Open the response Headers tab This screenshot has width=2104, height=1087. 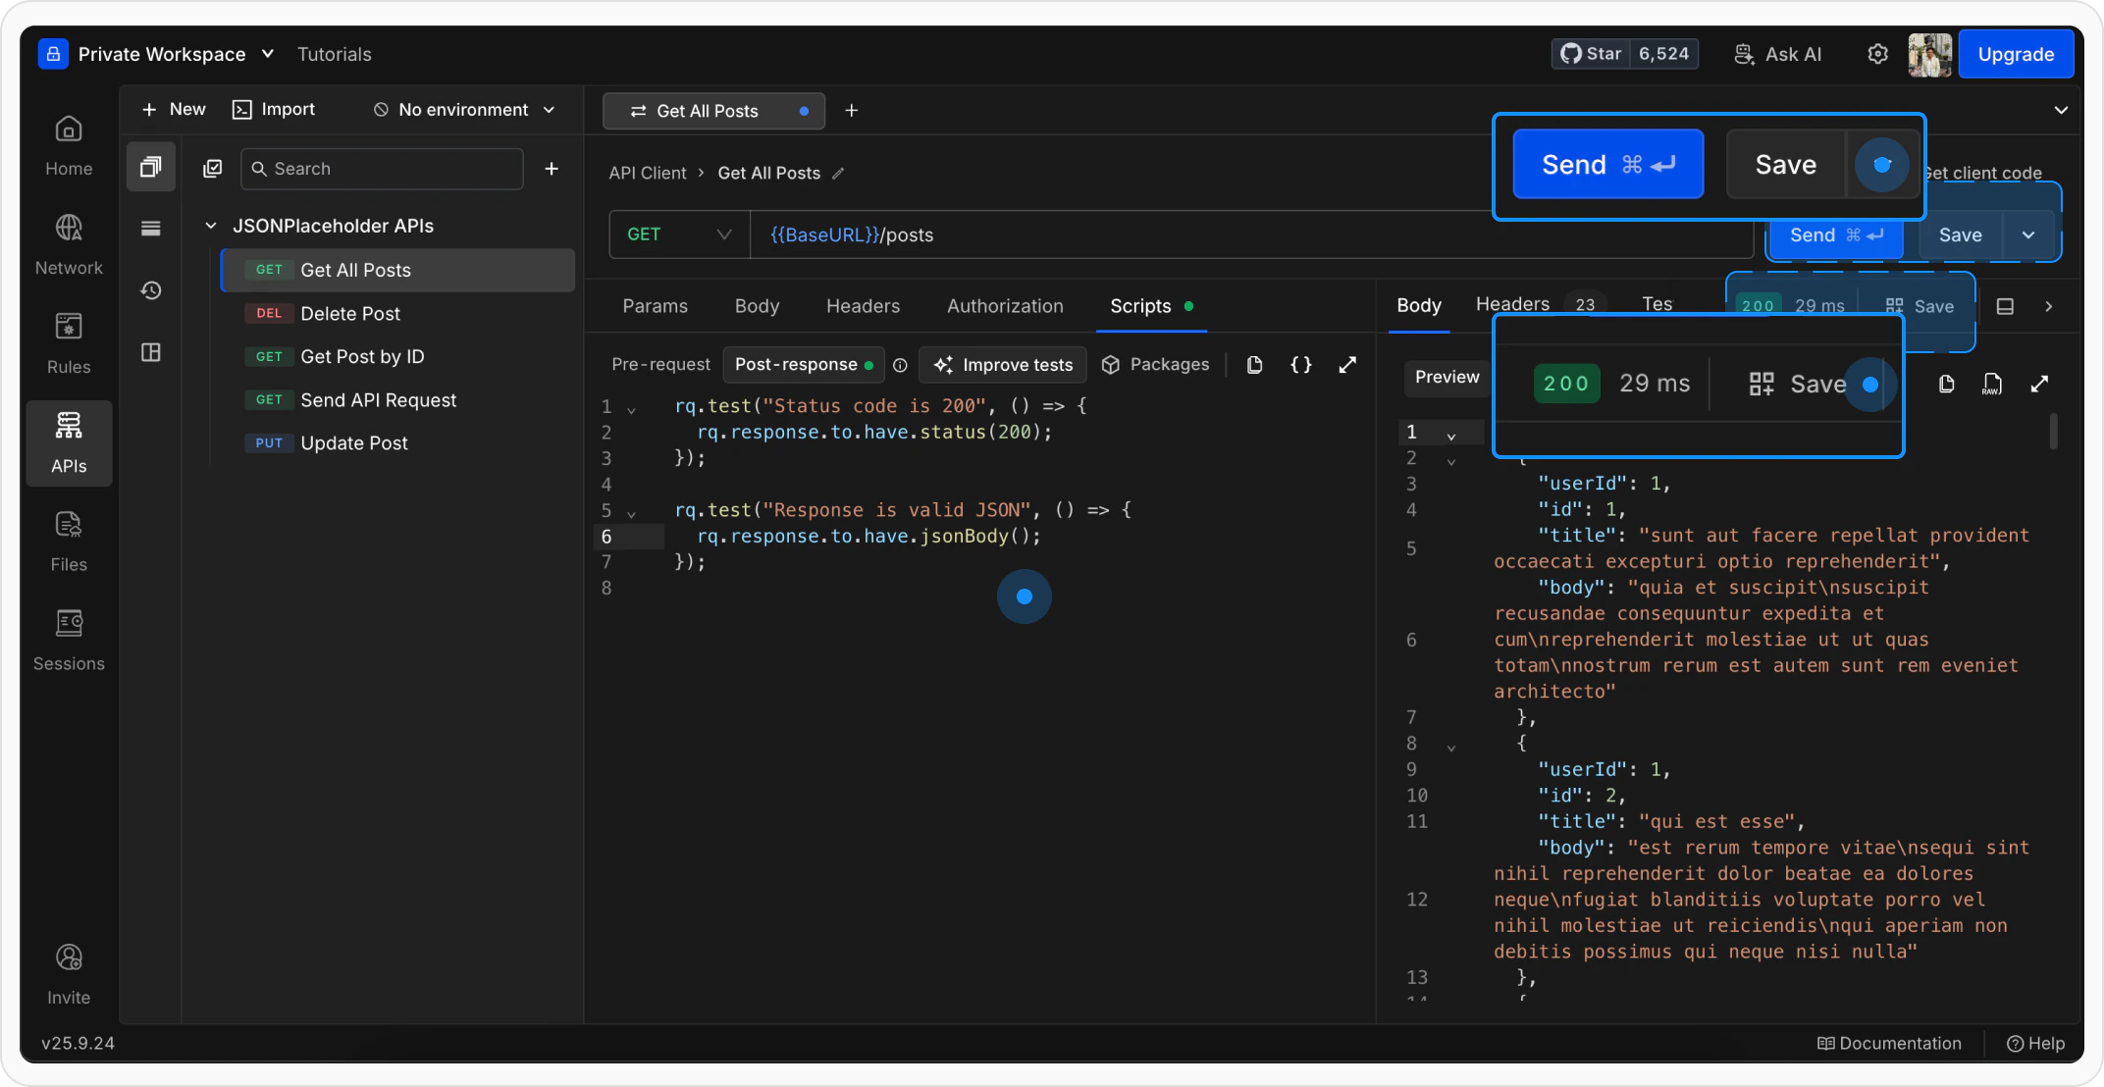(1512, 304)
